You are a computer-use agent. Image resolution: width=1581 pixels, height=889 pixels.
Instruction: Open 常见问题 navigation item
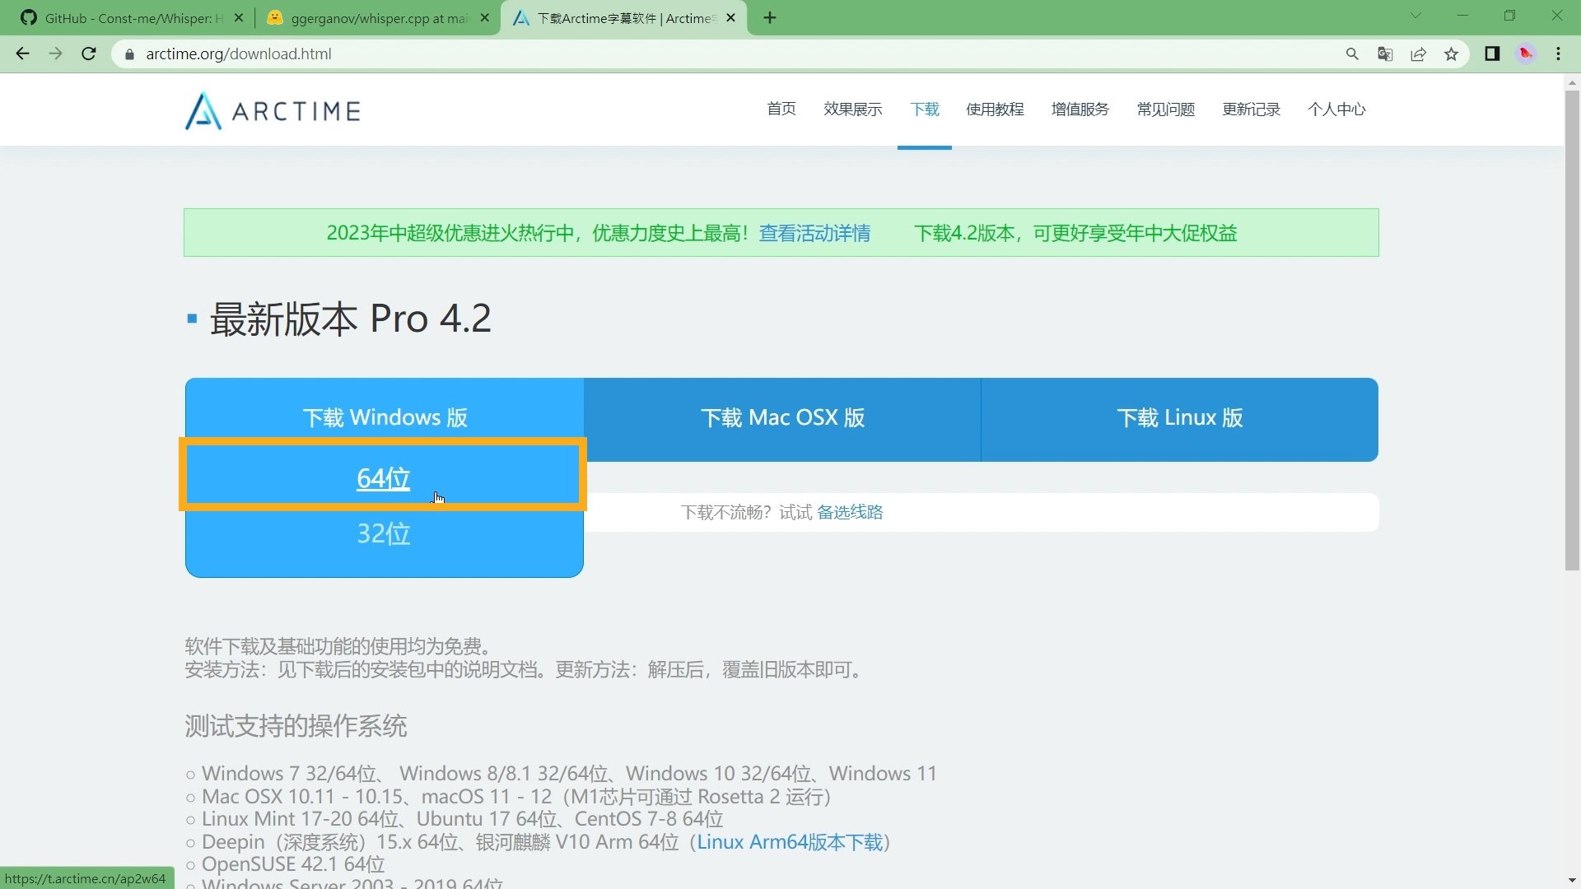(x=1166, y=109)
